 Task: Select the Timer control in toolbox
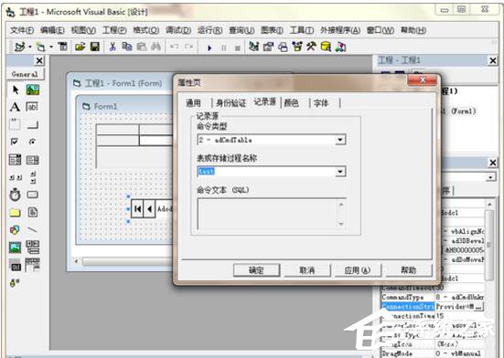click(16, 195)
